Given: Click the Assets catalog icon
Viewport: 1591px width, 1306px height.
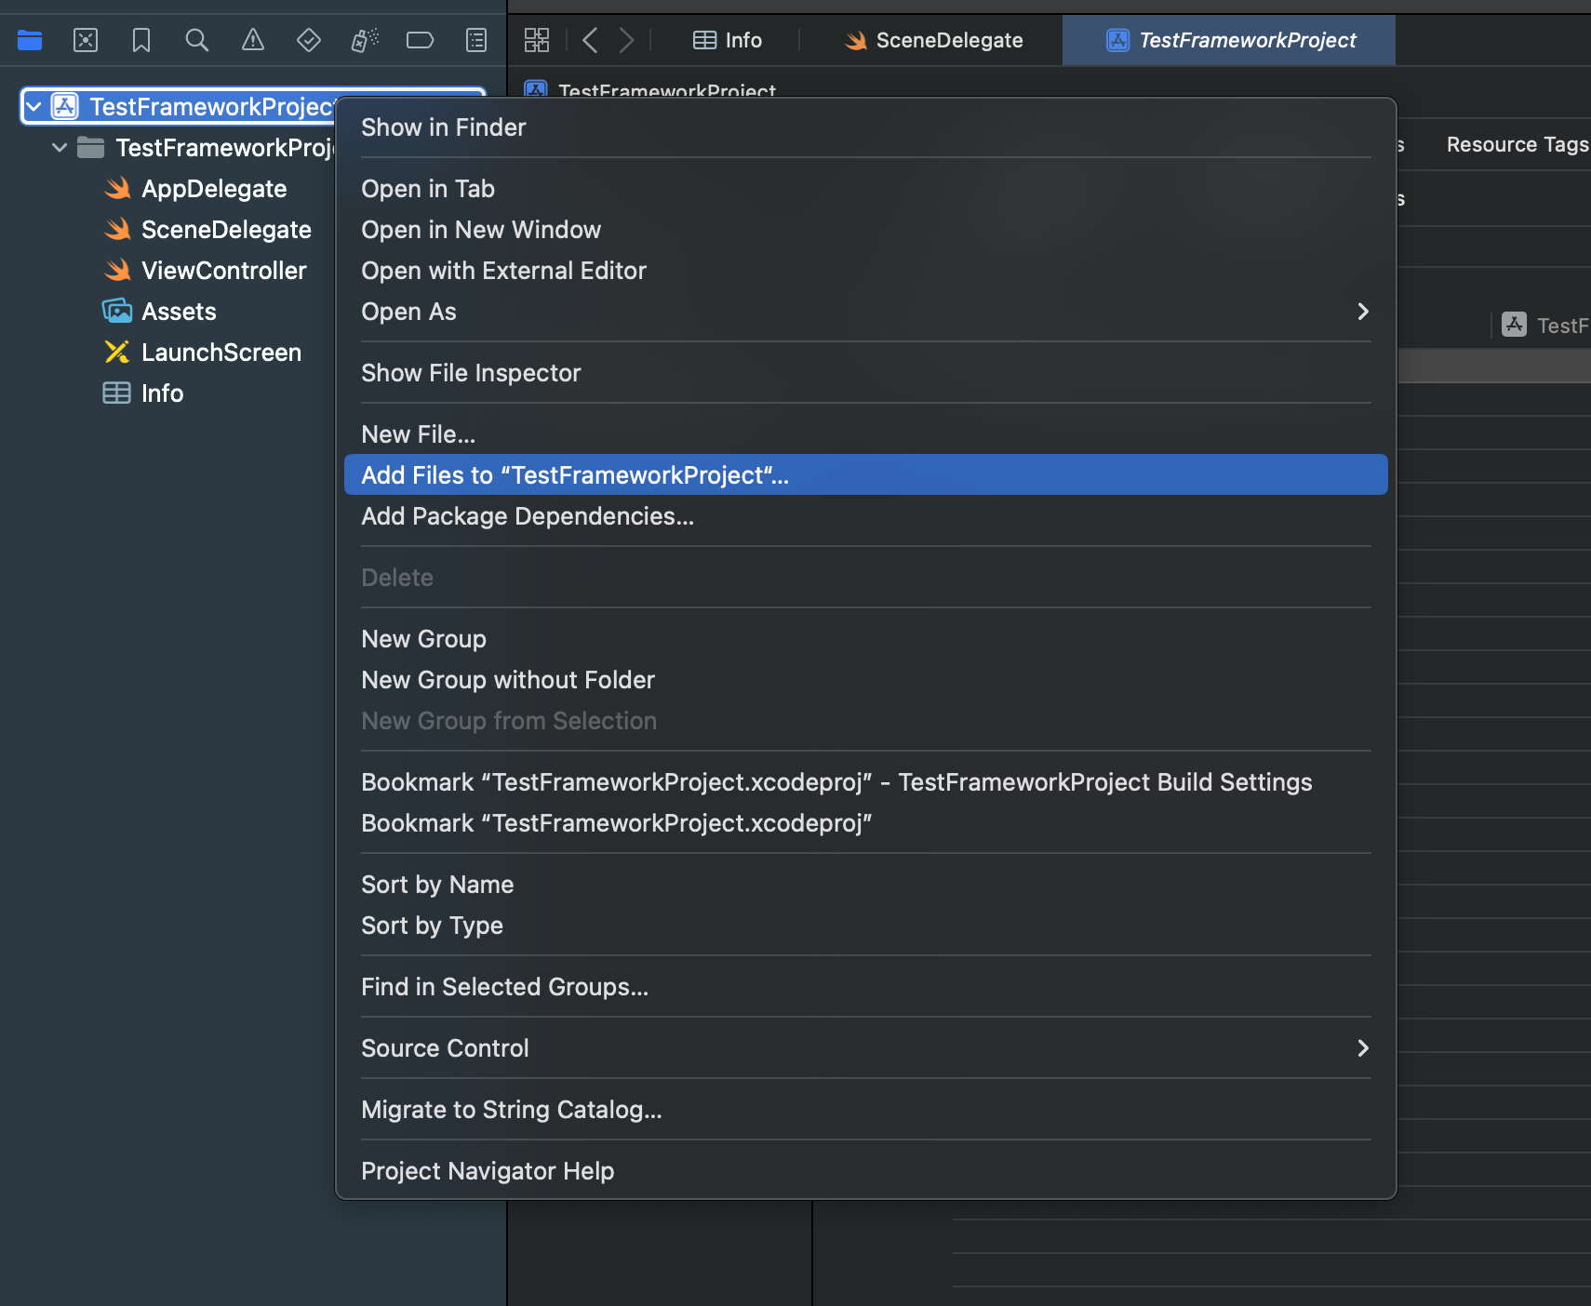Looking at the screenshot, I should pyautogui.click(x=117, y=312).
